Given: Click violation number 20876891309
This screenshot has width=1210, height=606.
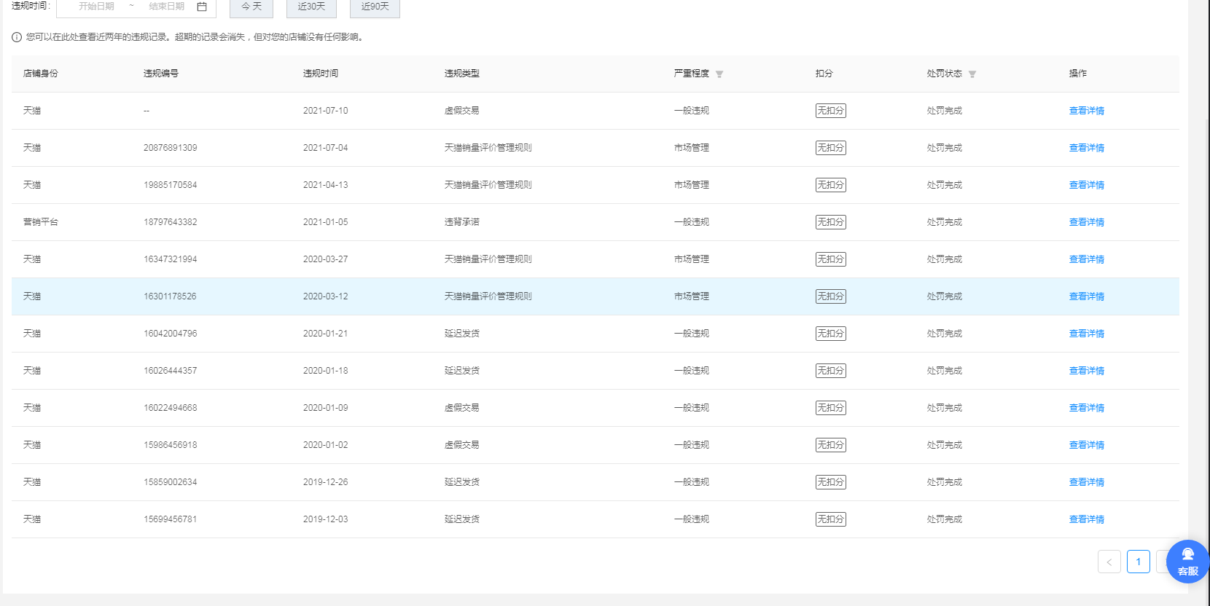Looking at the screenshot, I should point(170,148).
